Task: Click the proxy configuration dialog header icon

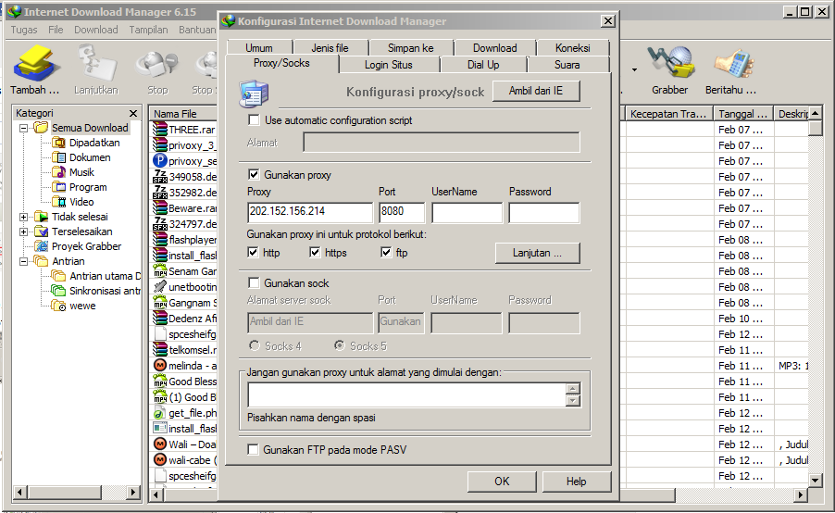Action: tap(254, 94)
